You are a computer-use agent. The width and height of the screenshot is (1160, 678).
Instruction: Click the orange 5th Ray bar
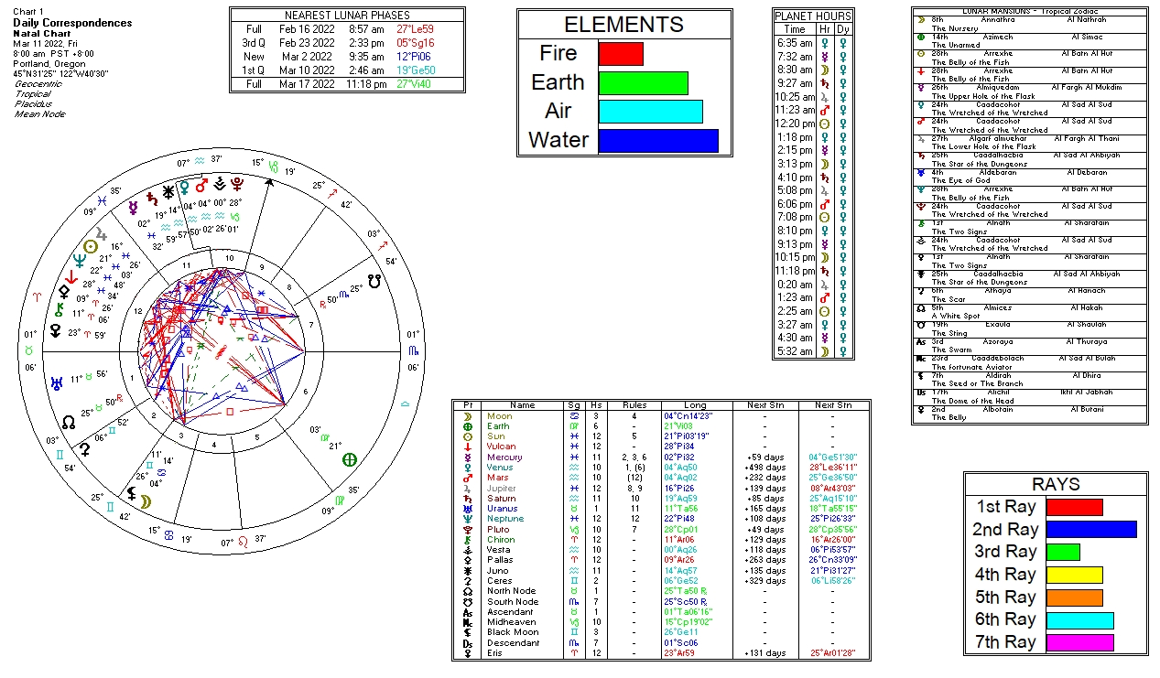(1075, 597)
